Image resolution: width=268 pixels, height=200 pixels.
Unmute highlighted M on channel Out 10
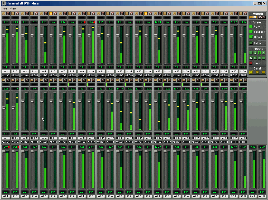coord(89,80)
